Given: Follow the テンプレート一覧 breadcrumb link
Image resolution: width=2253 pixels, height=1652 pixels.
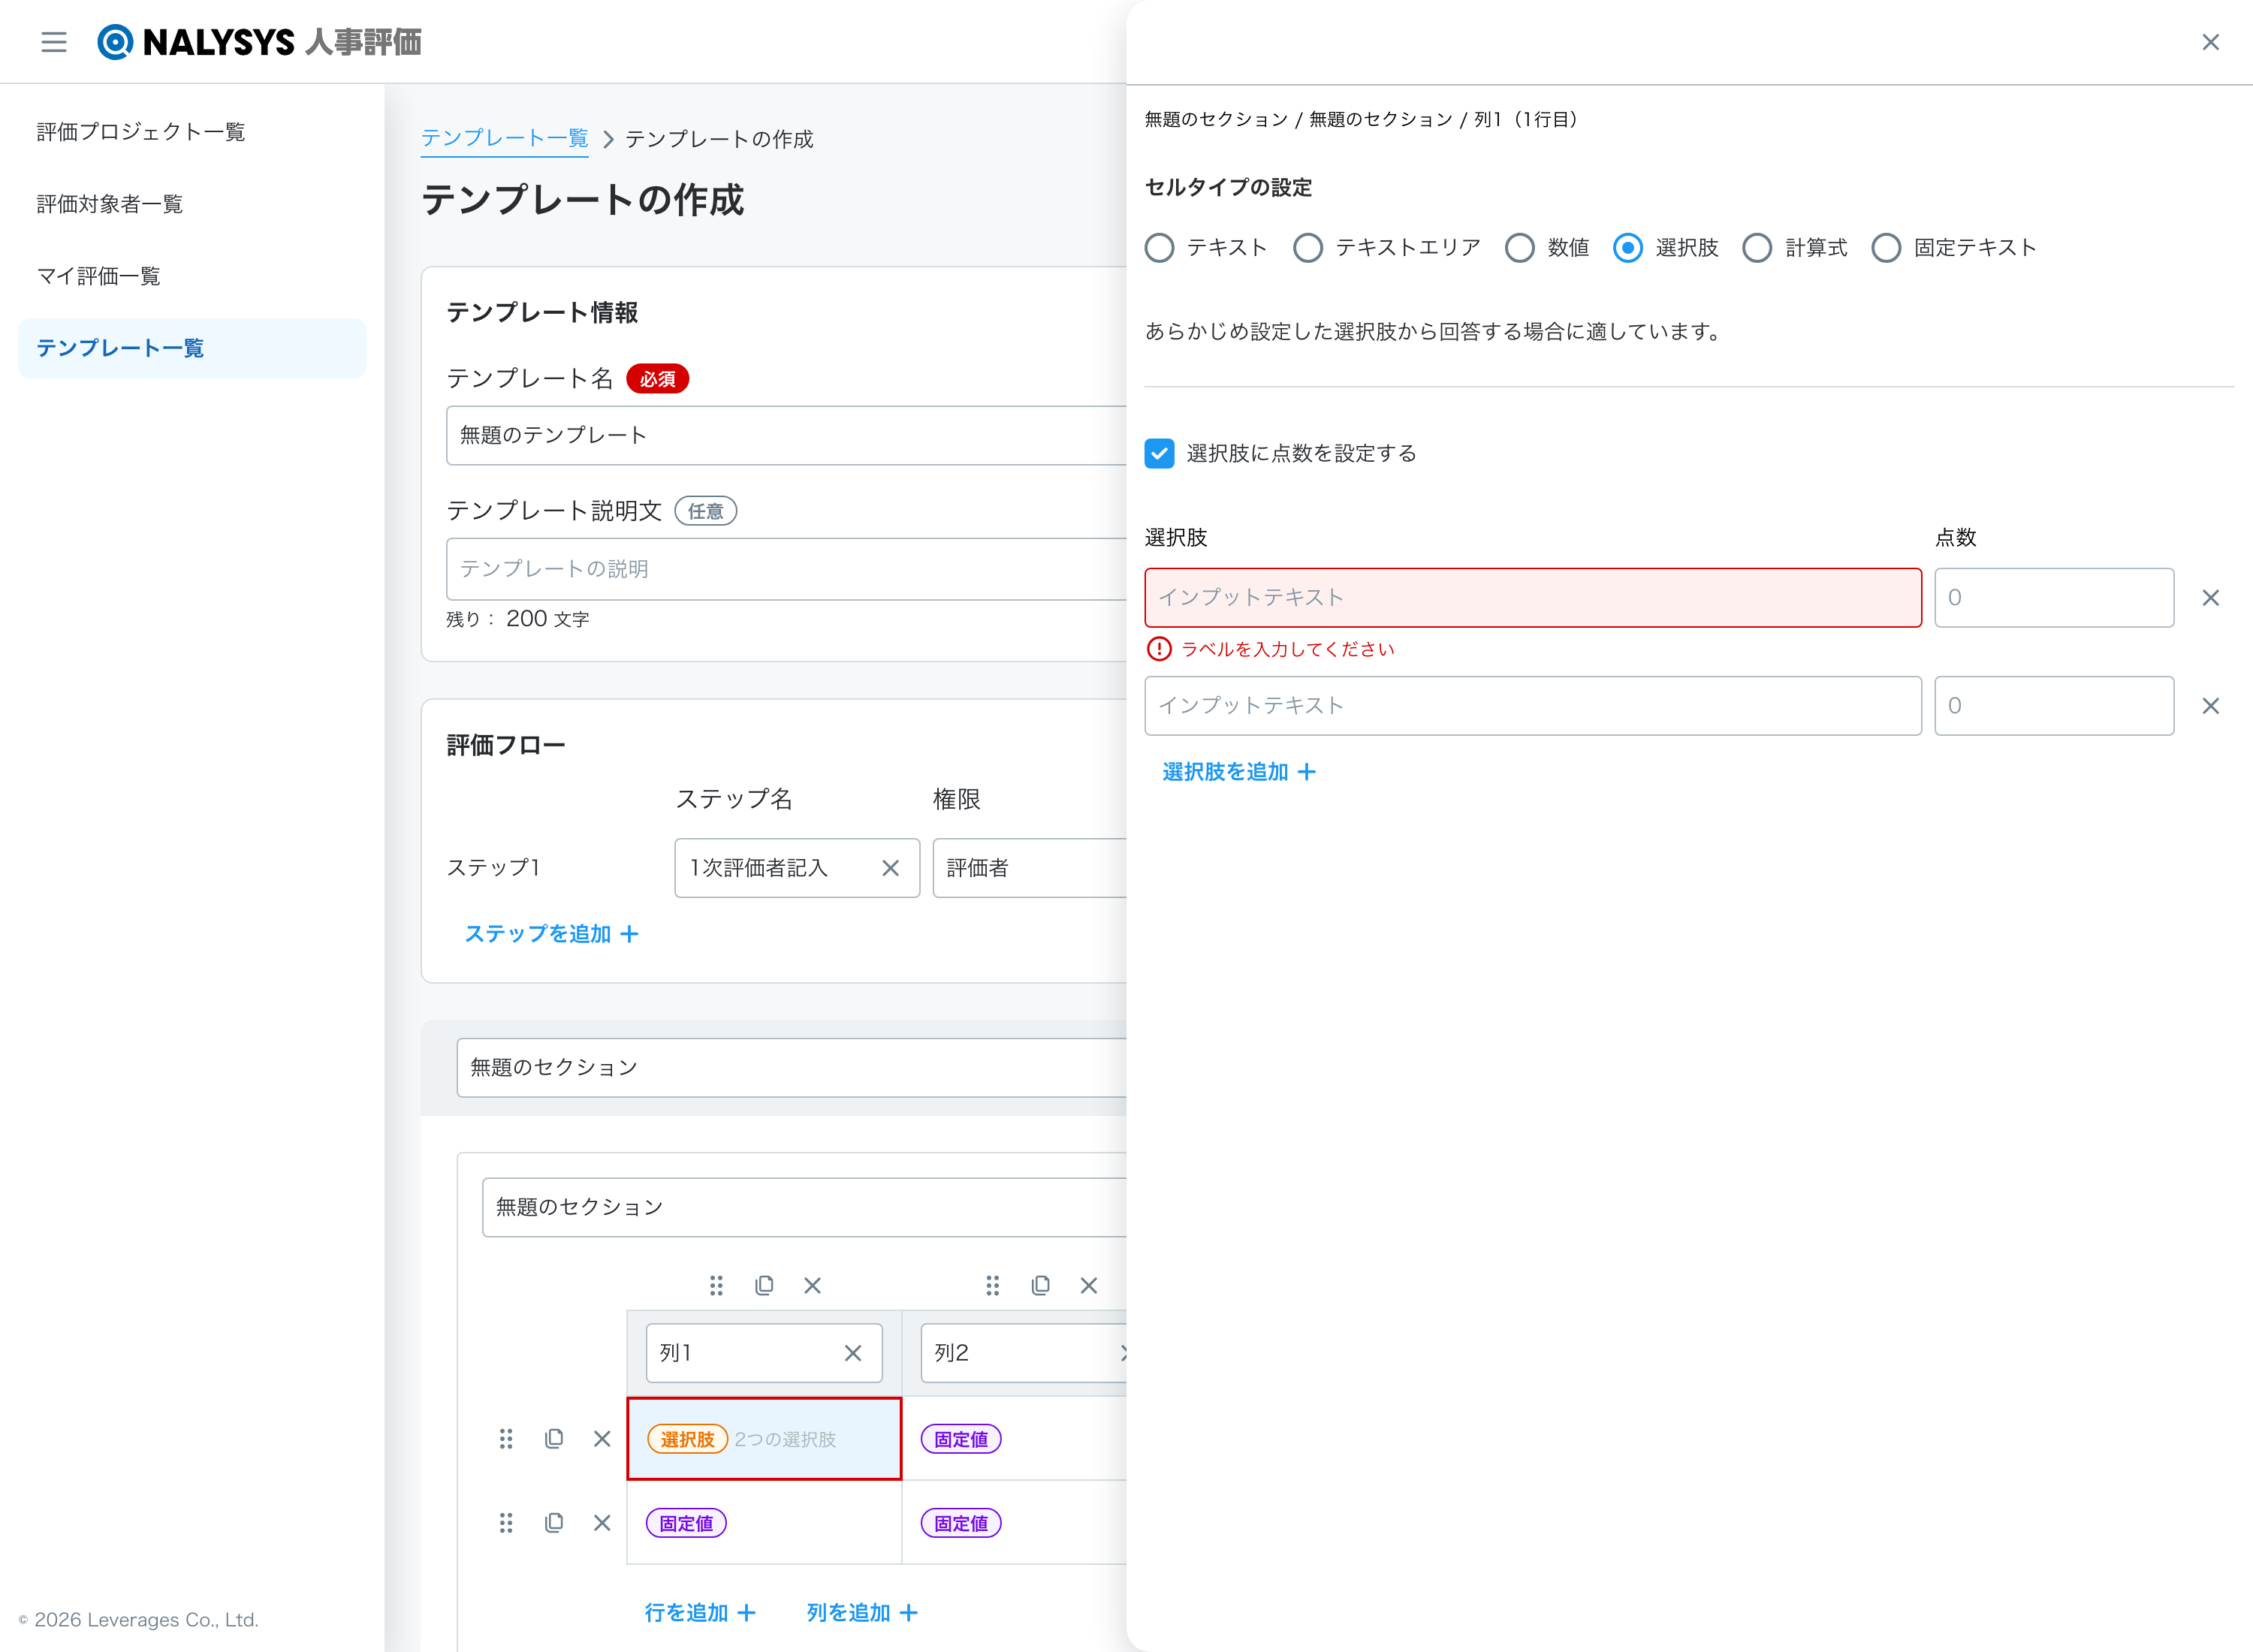Looking at the screenshot, I should point(504,138).
